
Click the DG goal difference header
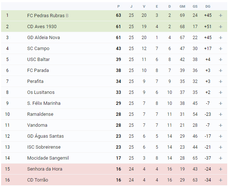[208, 7]
